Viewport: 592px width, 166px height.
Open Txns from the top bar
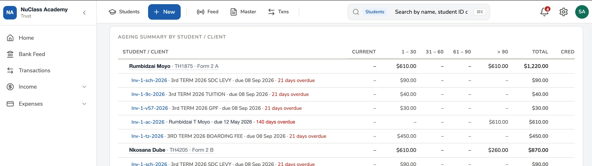(x=278, y=12)
